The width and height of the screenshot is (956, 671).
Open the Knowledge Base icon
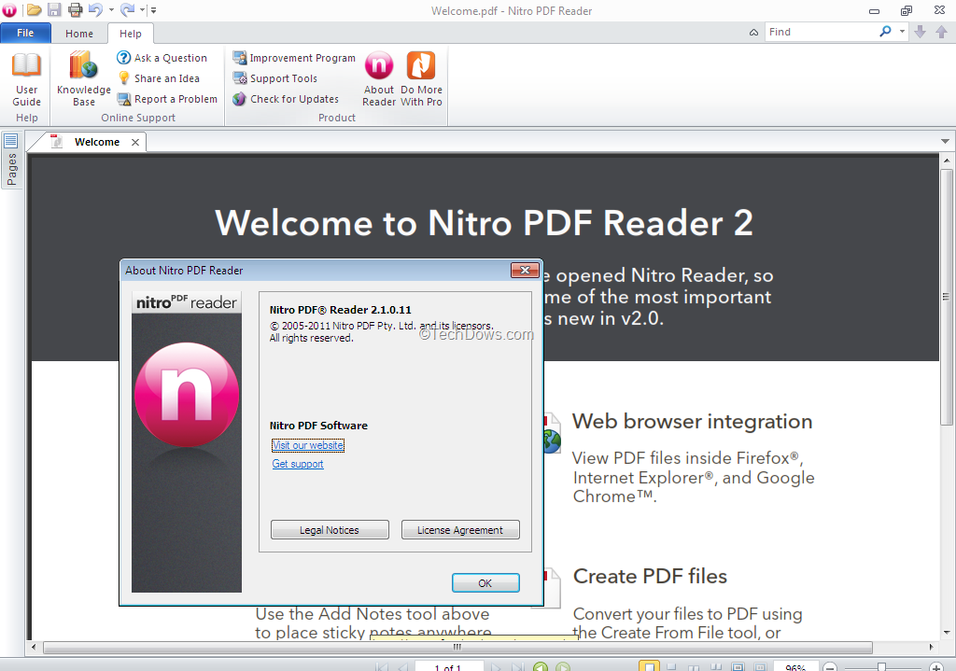[x=83, y=79]
